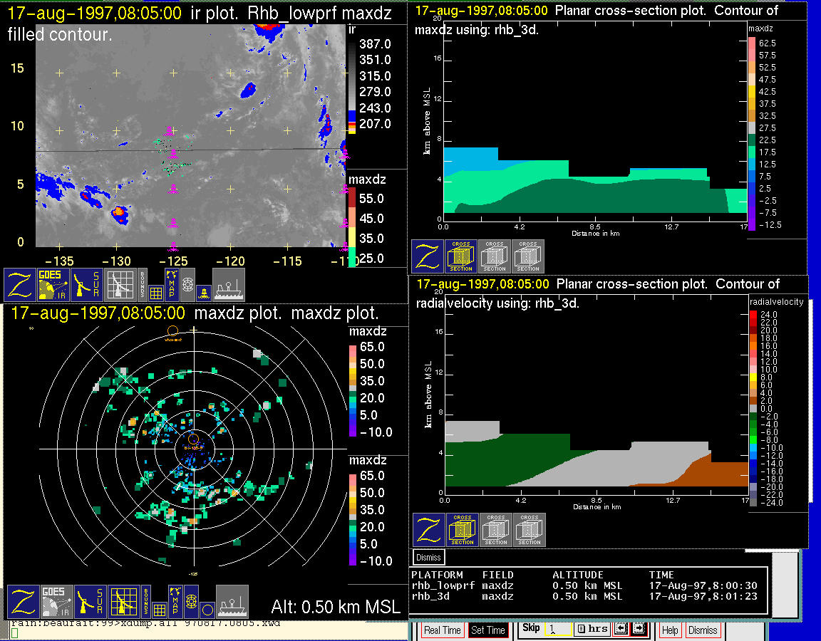Screen dimensions: 821x641
Task: Click Z icon under radial velocity cross-section
Action: tap(429, 530)
